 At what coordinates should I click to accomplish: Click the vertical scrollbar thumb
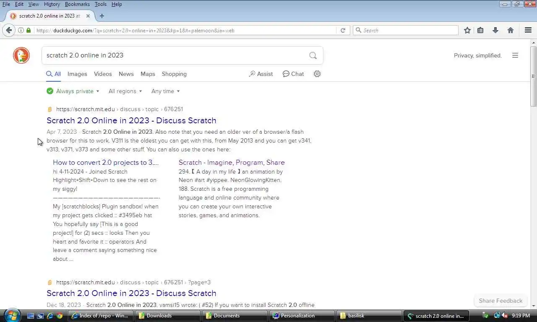533,76
